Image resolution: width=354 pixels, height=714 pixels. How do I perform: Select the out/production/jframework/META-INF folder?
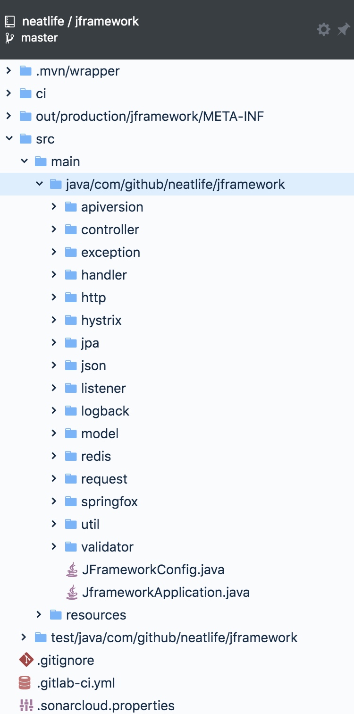150,116
